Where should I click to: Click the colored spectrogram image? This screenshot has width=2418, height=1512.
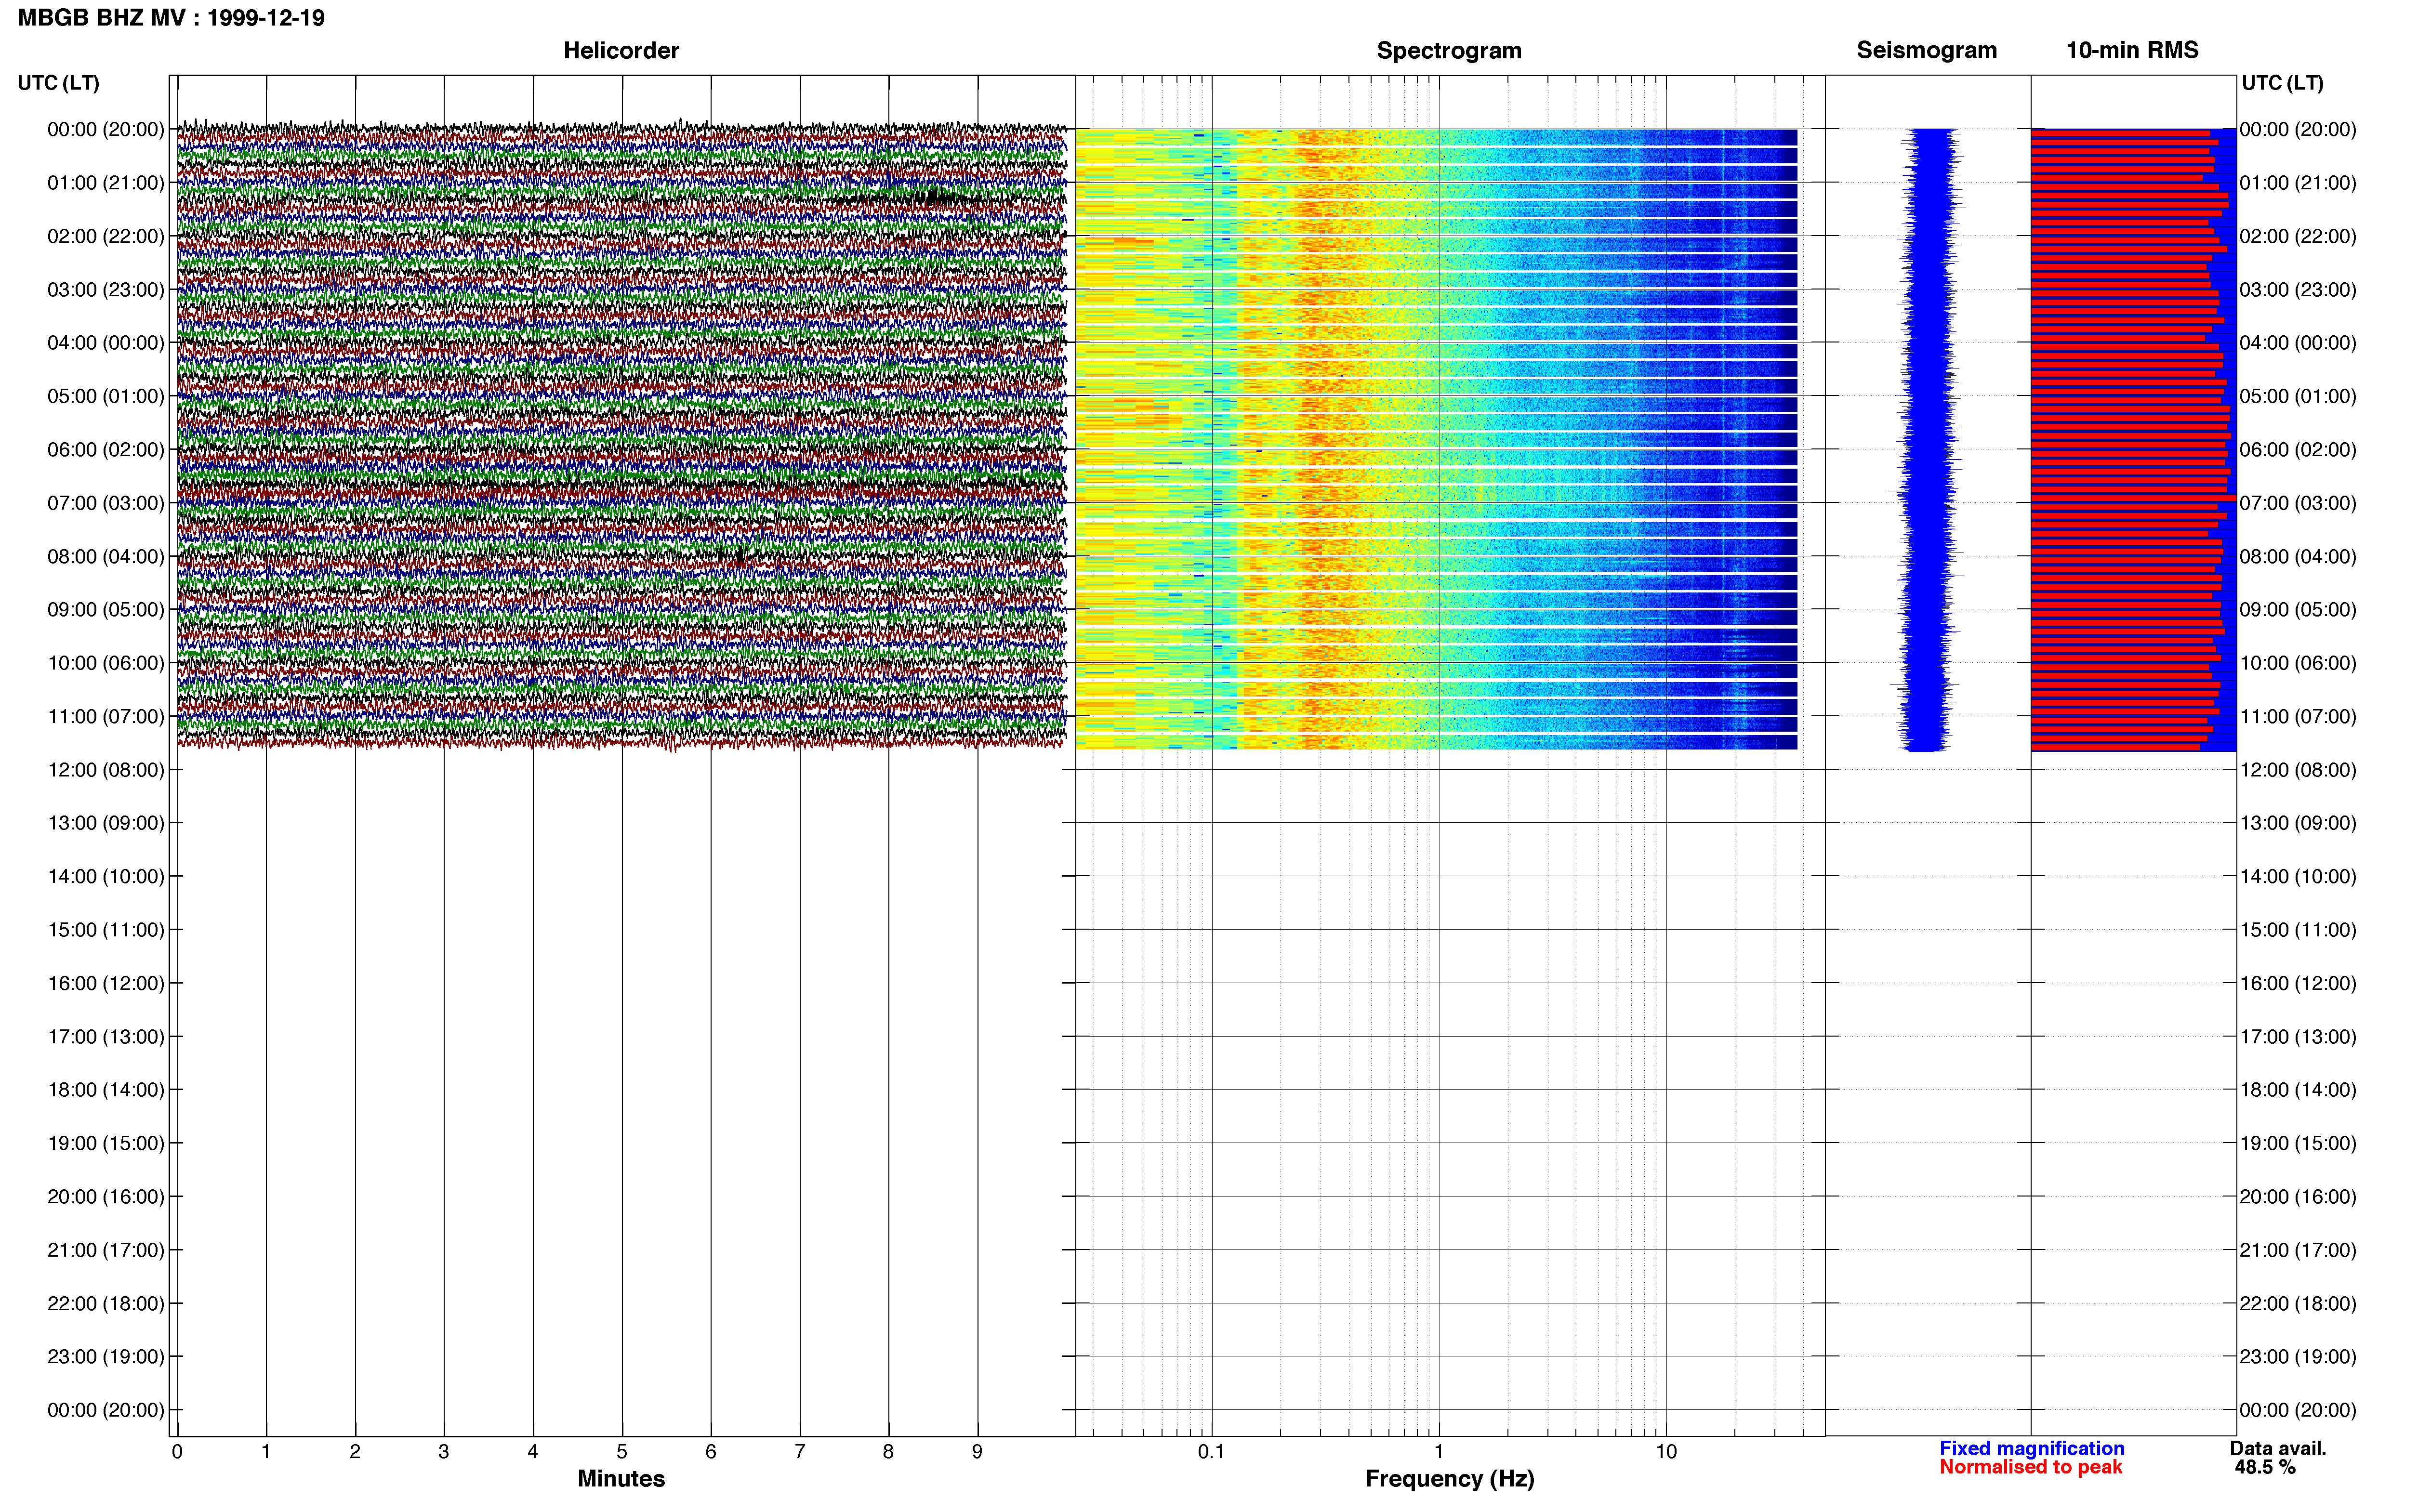tap(1436, 439)
